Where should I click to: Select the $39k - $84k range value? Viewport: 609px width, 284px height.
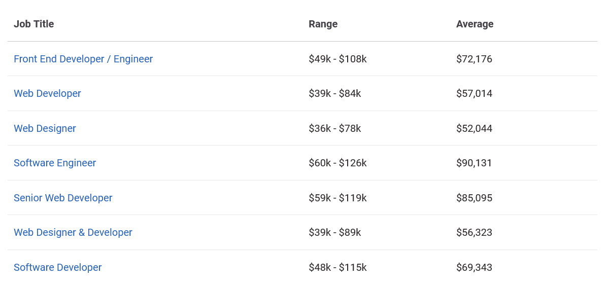pyautogui.click(x=334, y=93)
